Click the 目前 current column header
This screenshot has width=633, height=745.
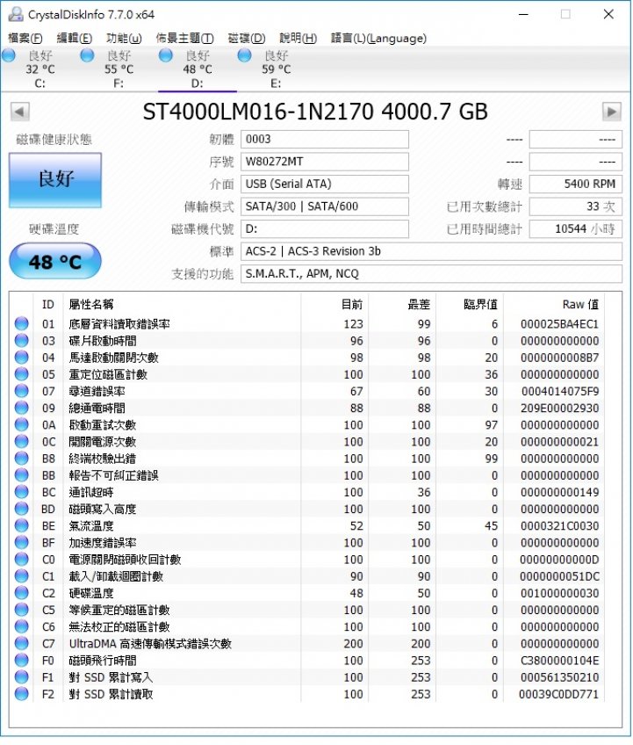pos(334,304)
